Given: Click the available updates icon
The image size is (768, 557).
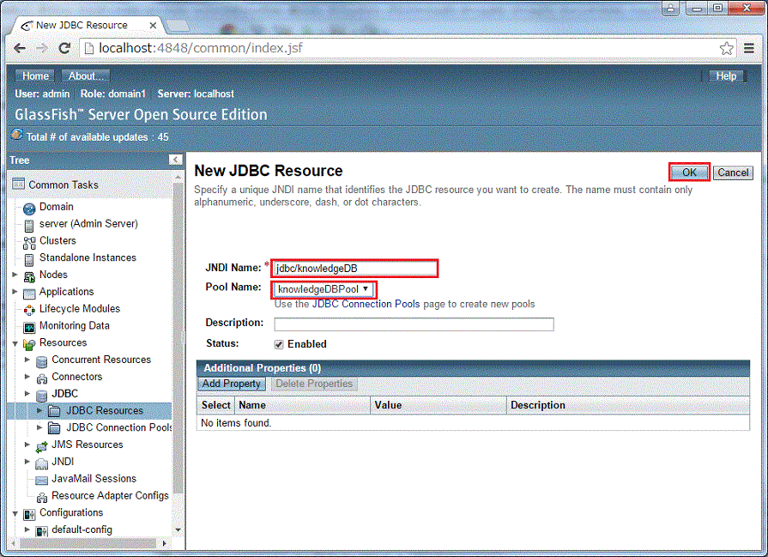Looking at the screenshot, I should [x=16, y=134].
